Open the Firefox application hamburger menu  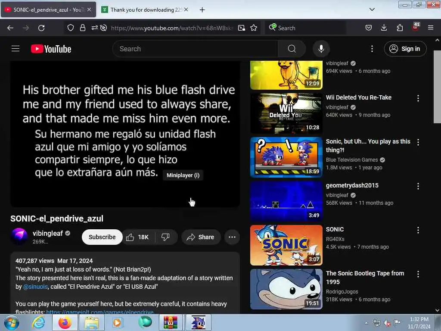click(x=431, y=28)
